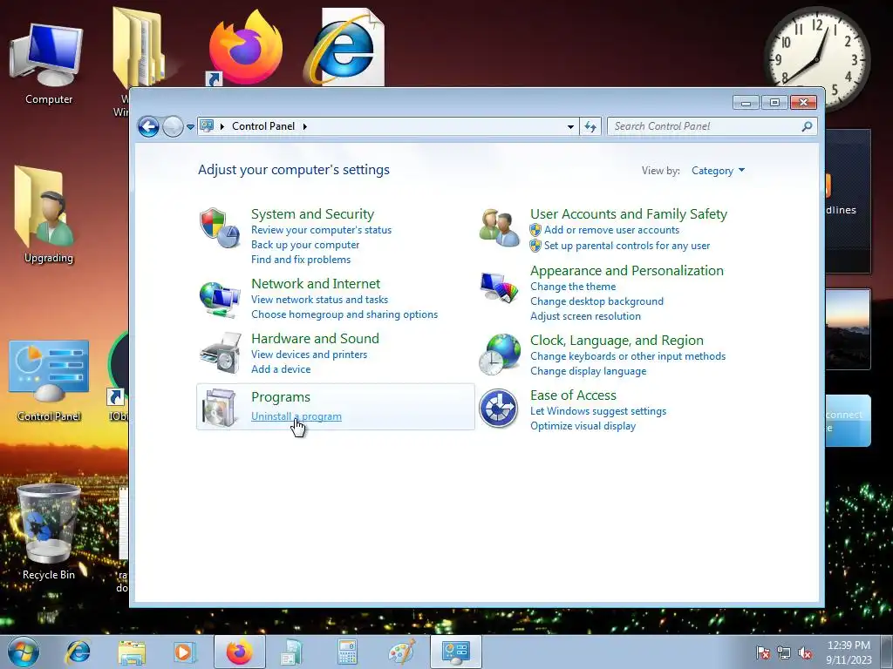Open the network tray icon

click(784, 652)
